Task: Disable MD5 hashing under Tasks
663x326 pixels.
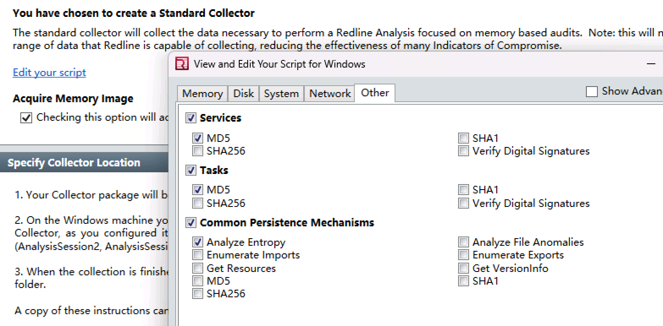Action: coord(197,190)
